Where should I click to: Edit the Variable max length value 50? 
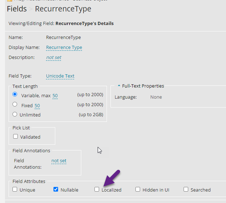click(x=55, y=95)
